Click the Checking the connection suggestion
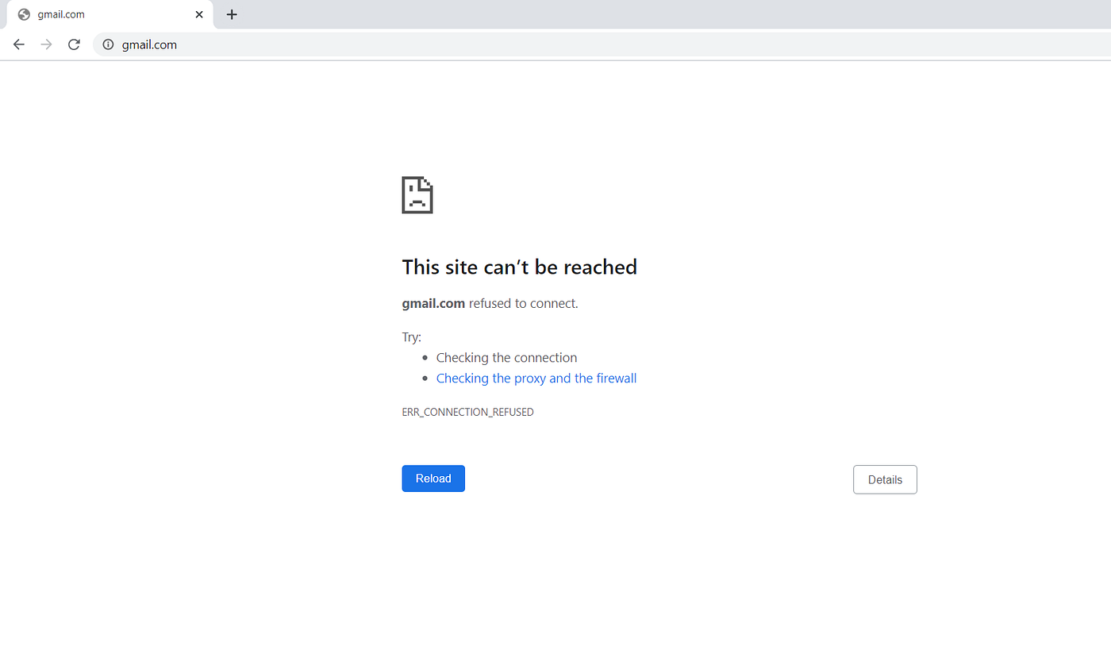Viewport: 1111px width, 661px height. coord(506,357)
